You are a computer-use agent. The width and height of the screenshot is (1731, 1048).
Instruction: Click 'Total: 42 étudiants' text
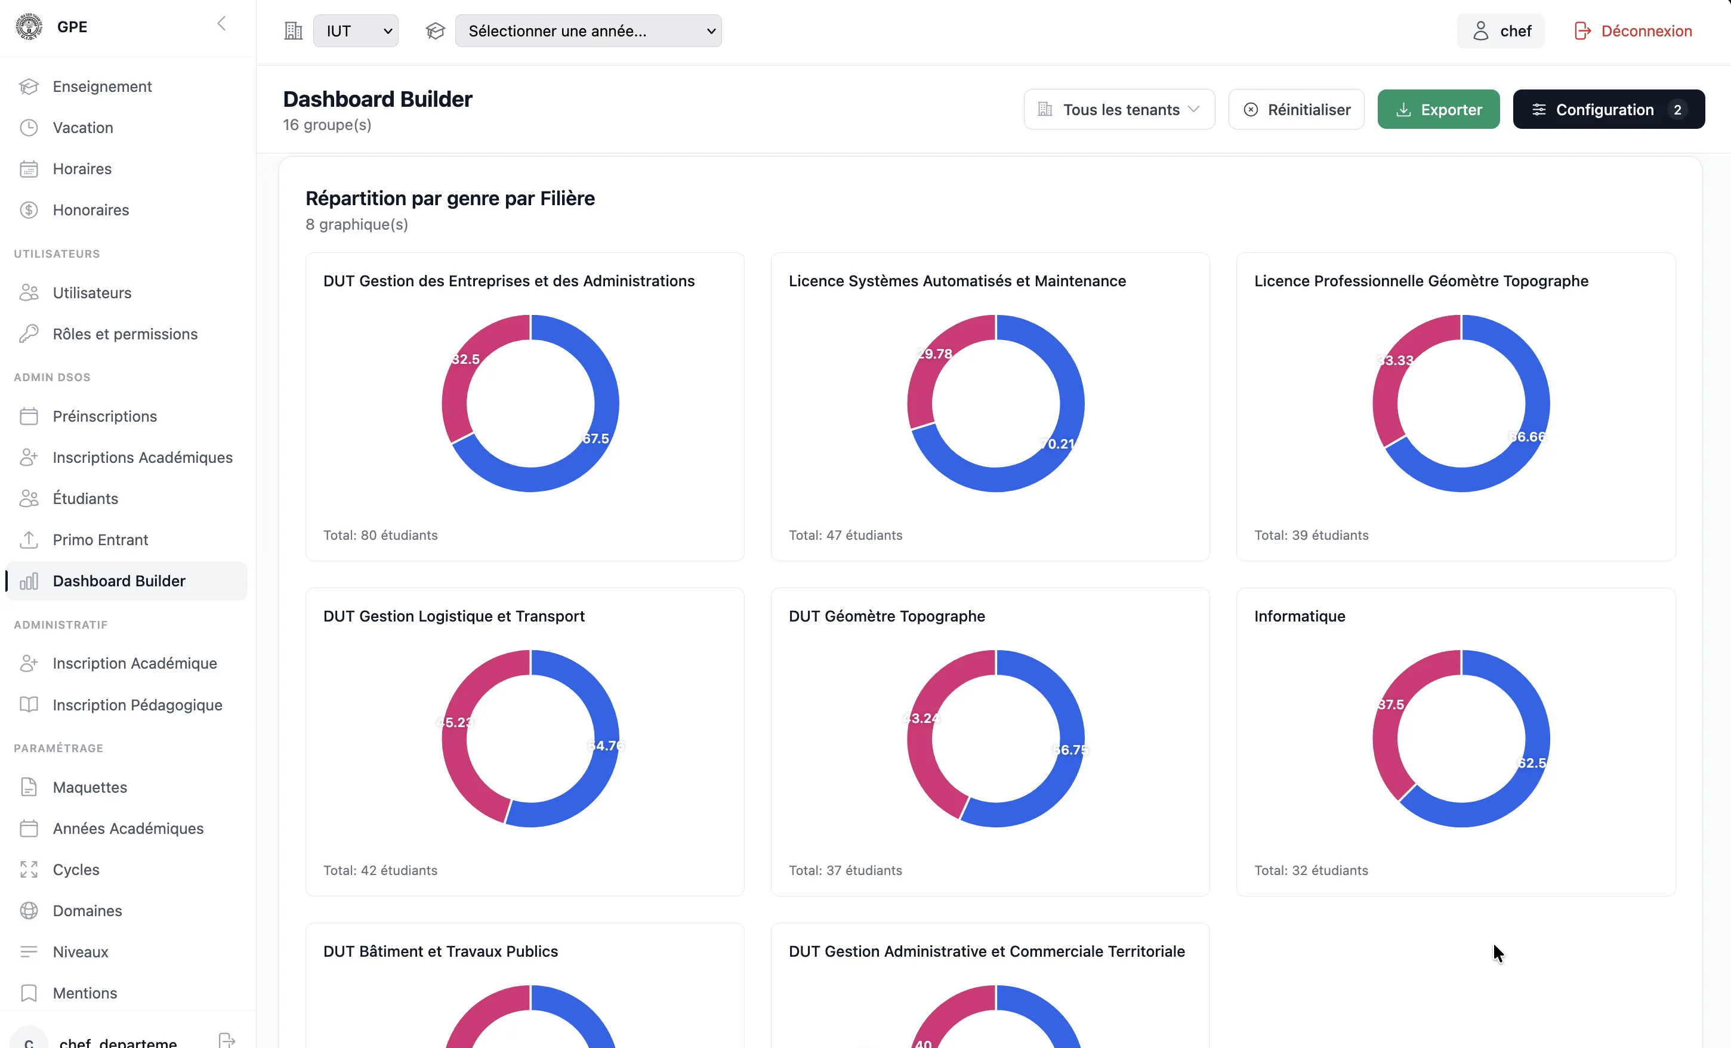(380, 870)
